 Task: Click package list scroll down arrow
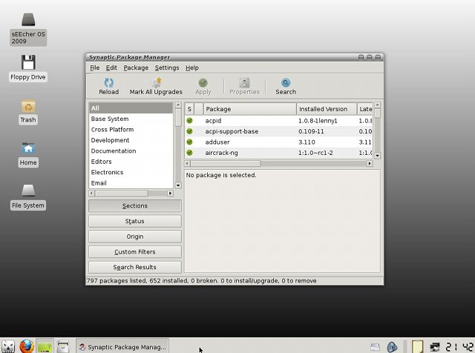377,156
